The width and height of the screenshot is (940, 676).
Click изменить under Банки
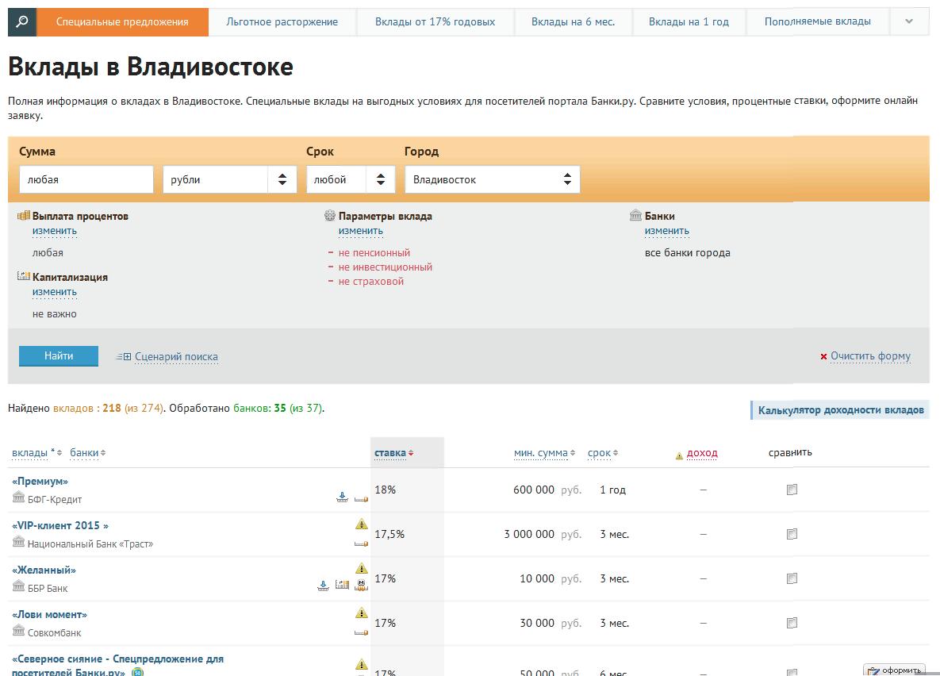pyautogui.click(x=666, y=231)
